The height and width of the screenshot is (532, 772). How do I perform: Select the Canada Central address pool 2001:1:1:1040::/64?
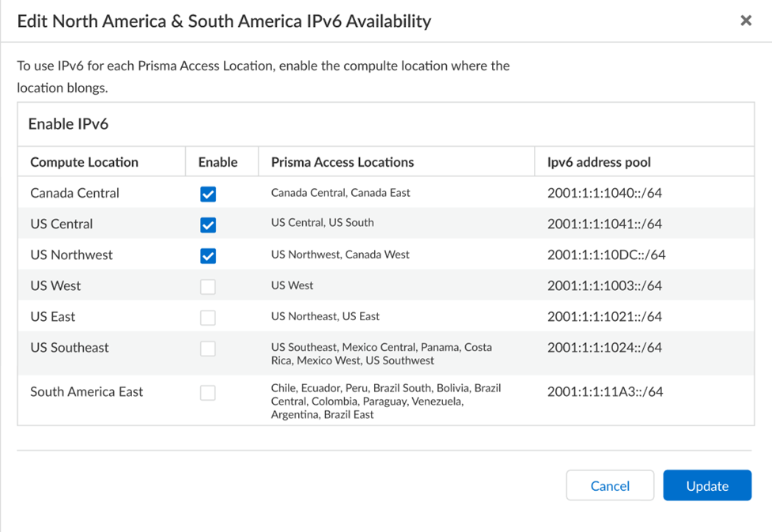[x=604, y=193]
